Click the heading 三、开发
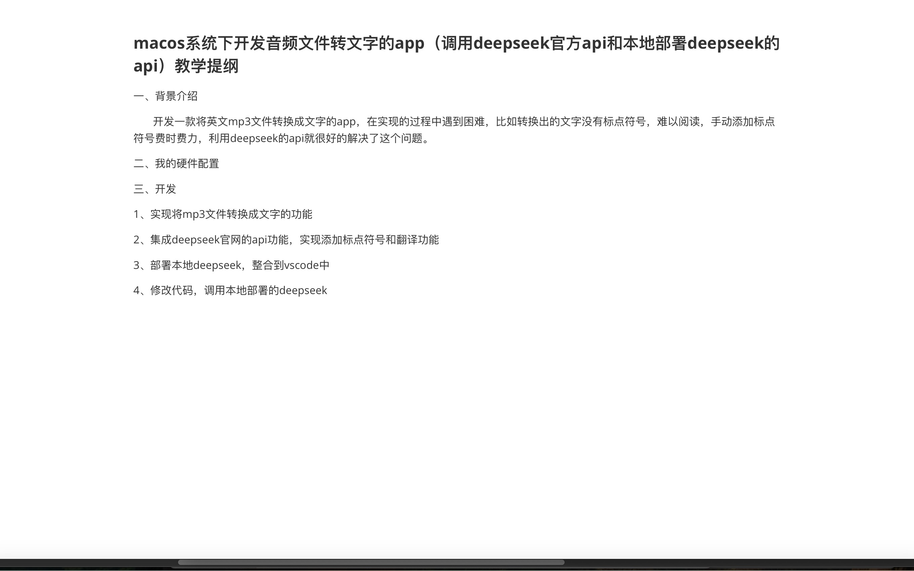This screenshot has height=571, width=914. coord(155,189)
